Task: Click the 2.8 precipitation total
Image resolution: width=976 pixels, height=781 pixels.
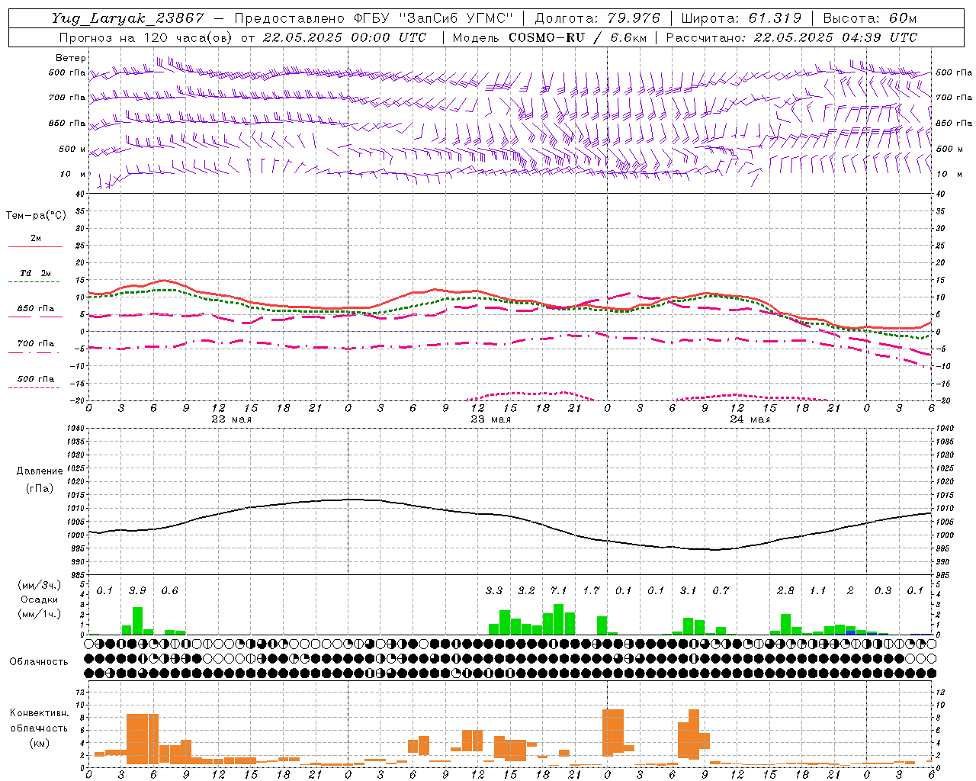Action: tap(785, 590)
